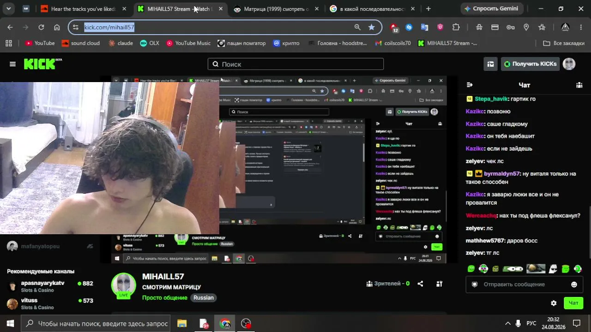Open the Chrome apps grid in bookmarks bar
The width and height of the screenshot is (591, 332).
coord(8,43)
